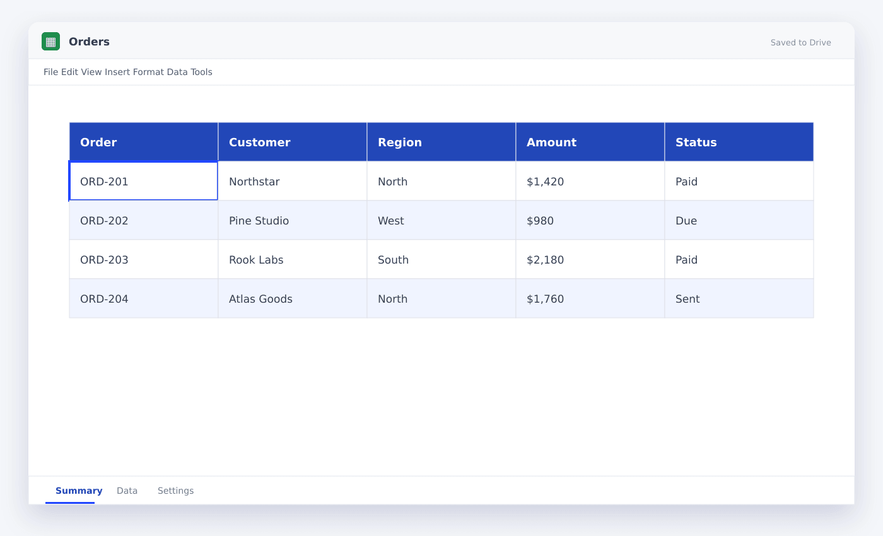Select the $2,180 amount cell
The height and width of the screenshot is (536, 883).
click(590, 259)
